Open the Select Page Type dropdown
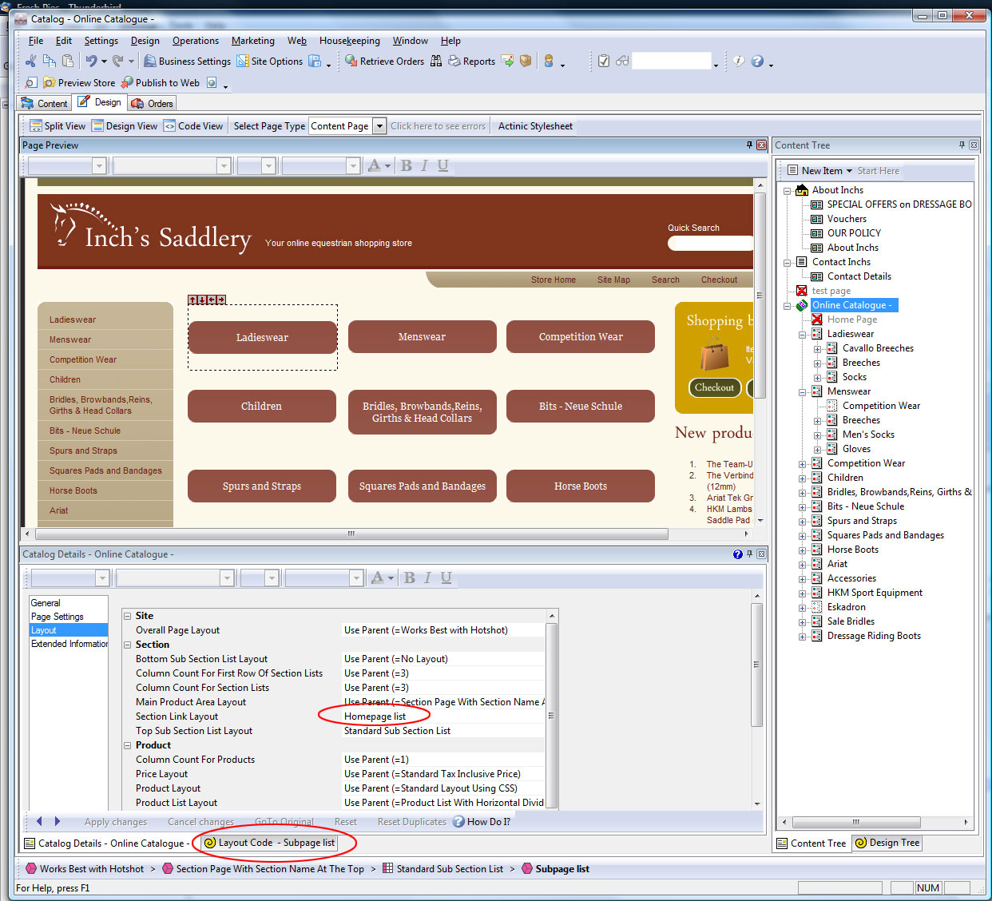 [x=380, y=125]
